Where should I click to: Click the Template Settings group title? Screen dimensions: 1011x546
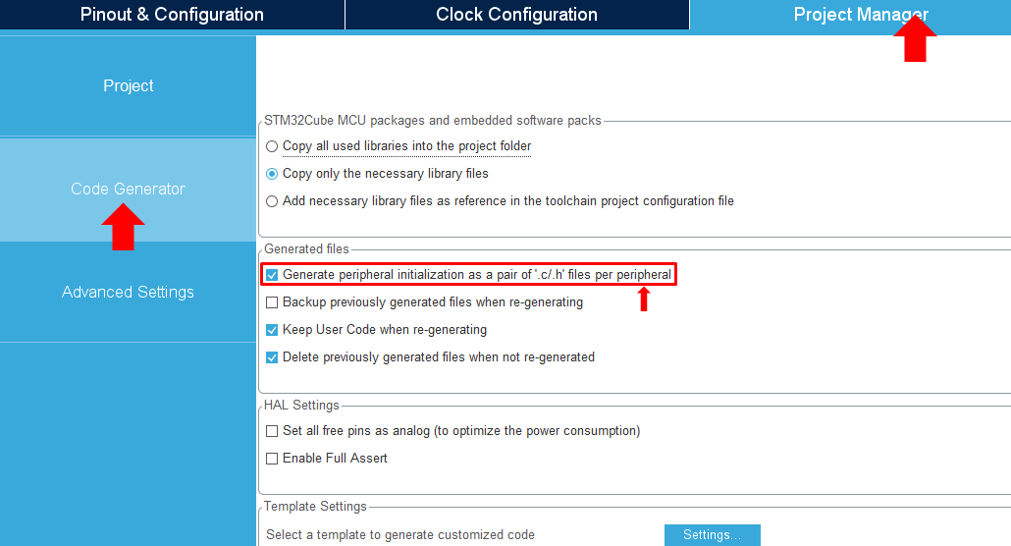tap(315, 507)
